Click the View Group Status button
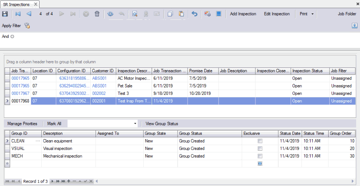This screenshot has width=360, height=186. [x=162, y=124]
